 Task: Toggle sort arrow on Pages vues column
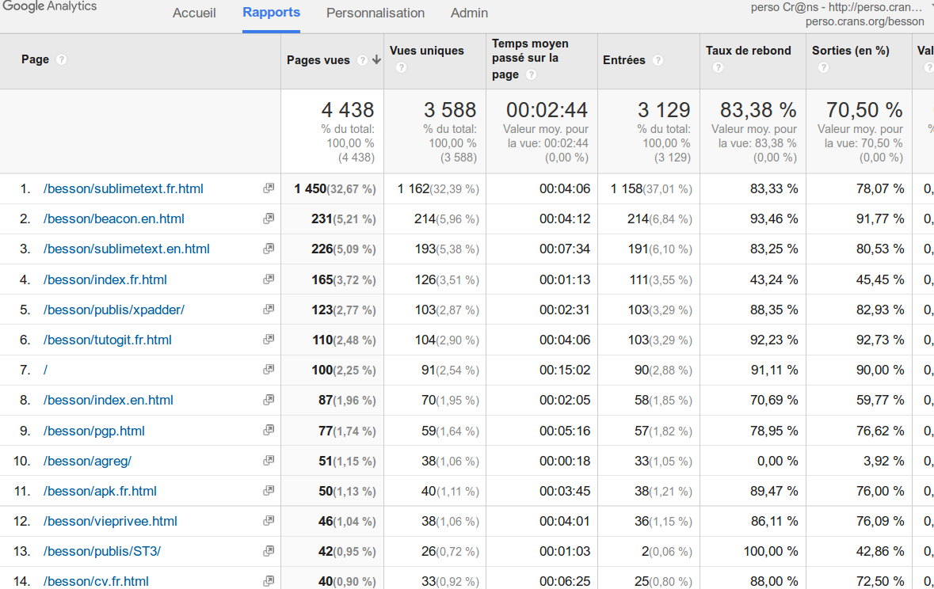(x=376, y=60)
